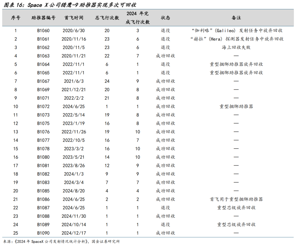Screen dimensions: 298x244
Task: Click booster number B1063
Action: (x=43, y=56)
